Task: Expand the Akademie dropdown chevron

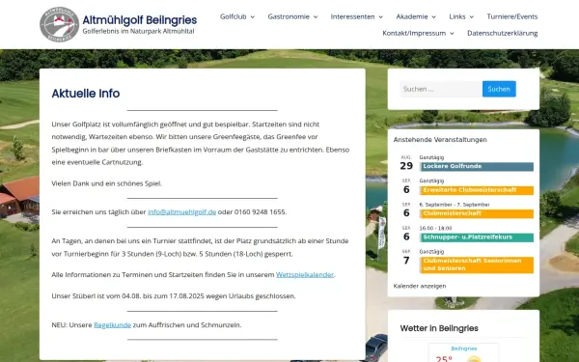Action: click(434, 17)
